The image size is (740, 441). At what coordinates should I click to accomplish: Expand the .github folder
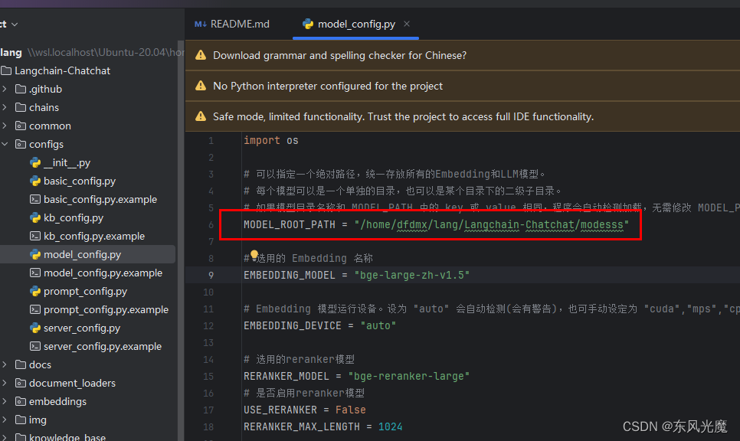[x=5, y=89]
